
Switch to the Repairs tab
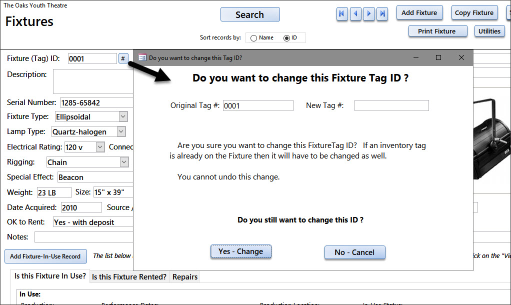[185, 276]
